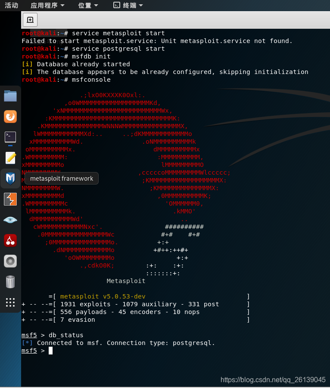Launch Firefox from the dock
Screen dimensions: 330x388
10,116
